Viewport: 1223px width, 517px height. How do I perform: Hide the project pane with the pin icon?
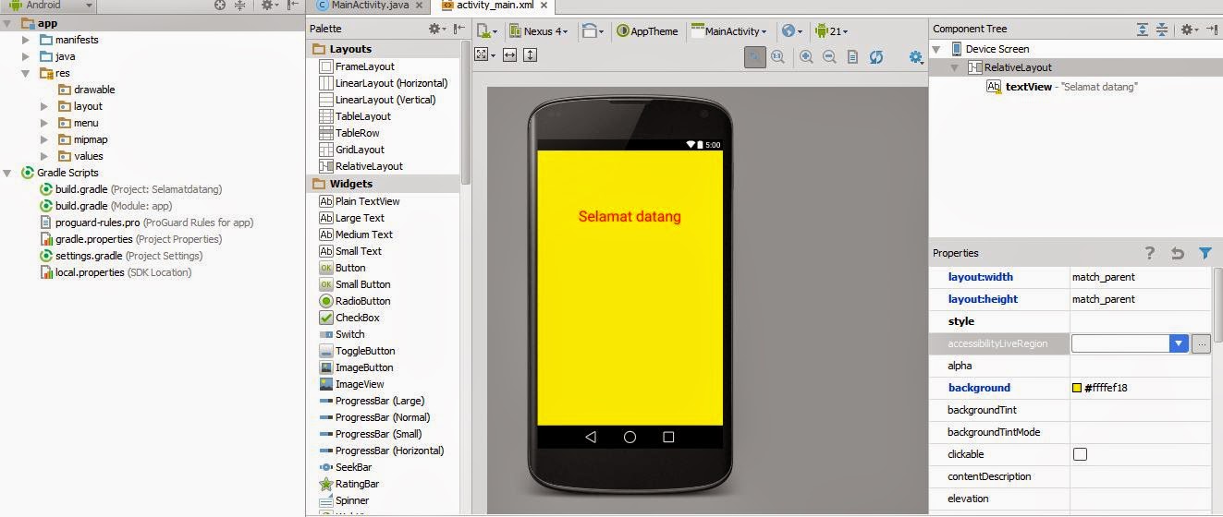[291, 6]
